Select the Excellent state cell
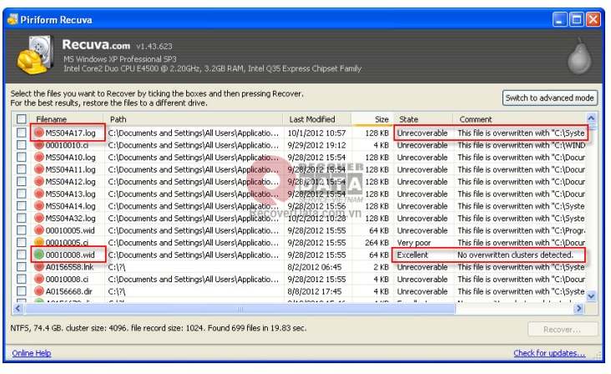This screenshot has height=374, width=611. point(412,255)
